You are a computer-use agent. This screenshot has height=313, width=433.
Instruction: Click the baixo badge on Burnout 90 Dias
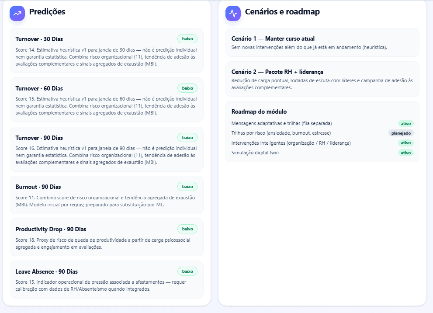point(187,187)
